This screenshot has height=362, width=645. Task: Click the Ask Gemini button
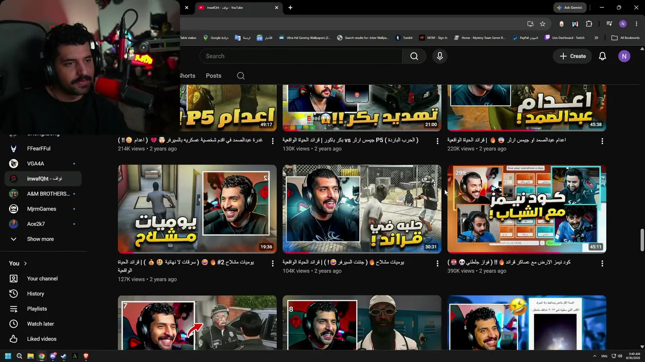[569, 8]
